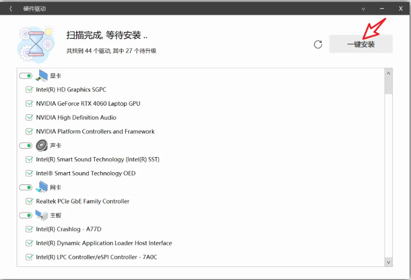The width and height of the screenshot is (411, 280).
Task: Click the driver list scrollbar thumb
Action: pos(388,86)
